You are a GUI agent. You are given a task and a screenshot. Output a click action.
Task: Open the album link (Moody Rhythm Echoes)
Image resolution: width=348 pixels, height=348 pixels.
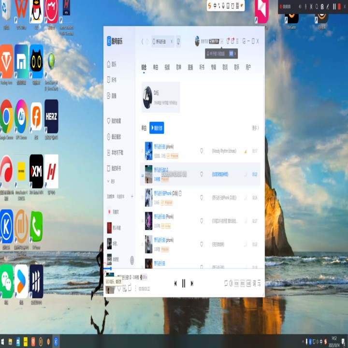tap(224, 151)
